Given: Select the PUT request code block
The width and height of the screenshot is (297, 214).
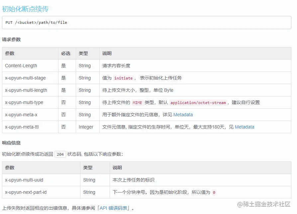Looking at the screenshot, I should pos(37,23).
